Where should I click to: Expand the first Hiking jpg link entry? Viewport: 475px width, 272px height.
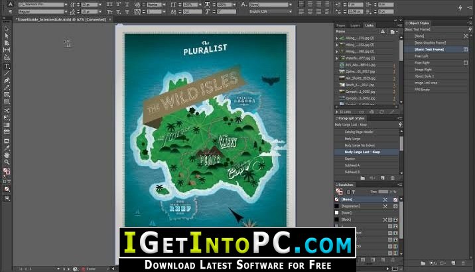point(337,38)
